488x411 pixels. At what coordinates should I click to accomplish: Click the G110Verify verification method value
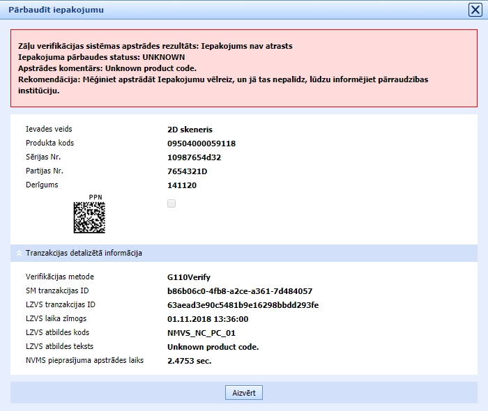[189, 277]
